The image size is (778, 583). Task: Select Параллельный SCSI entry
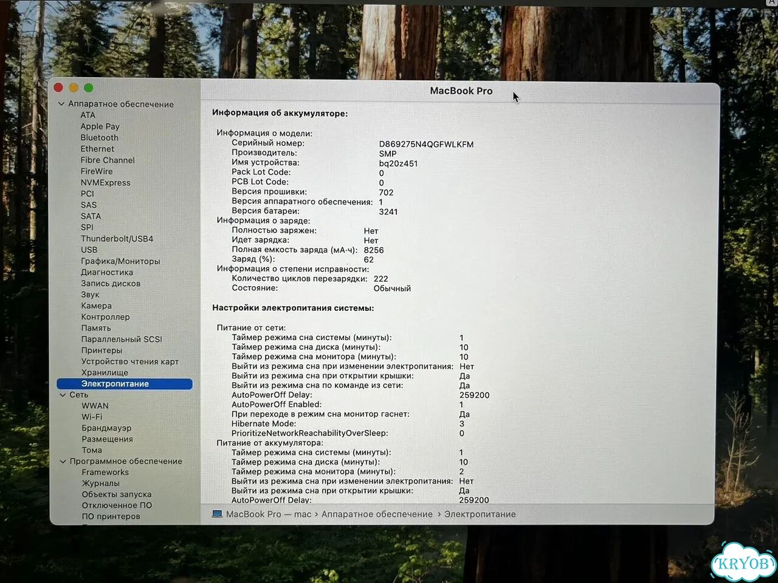[122, 339]
